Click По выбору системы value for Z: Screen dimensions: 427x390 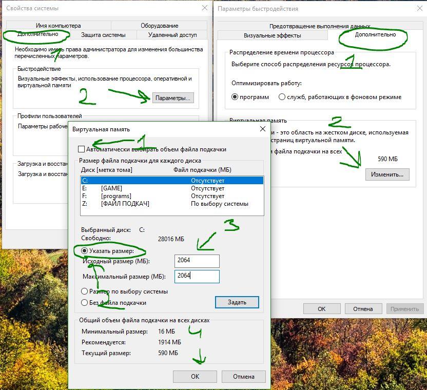click(220, 204)
